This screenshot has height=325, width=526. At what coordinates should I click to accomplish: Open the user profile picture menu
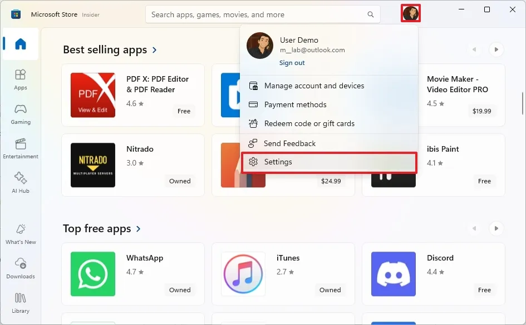[x=410, y=13]
